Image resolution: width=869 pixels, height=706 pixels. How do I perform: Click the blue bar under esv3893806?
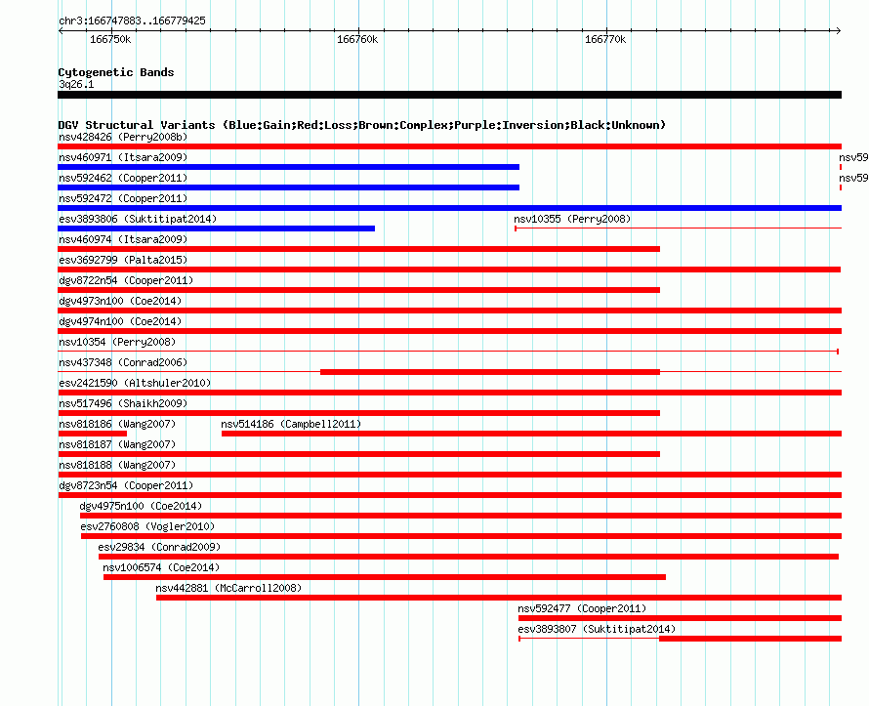[216, 228]
